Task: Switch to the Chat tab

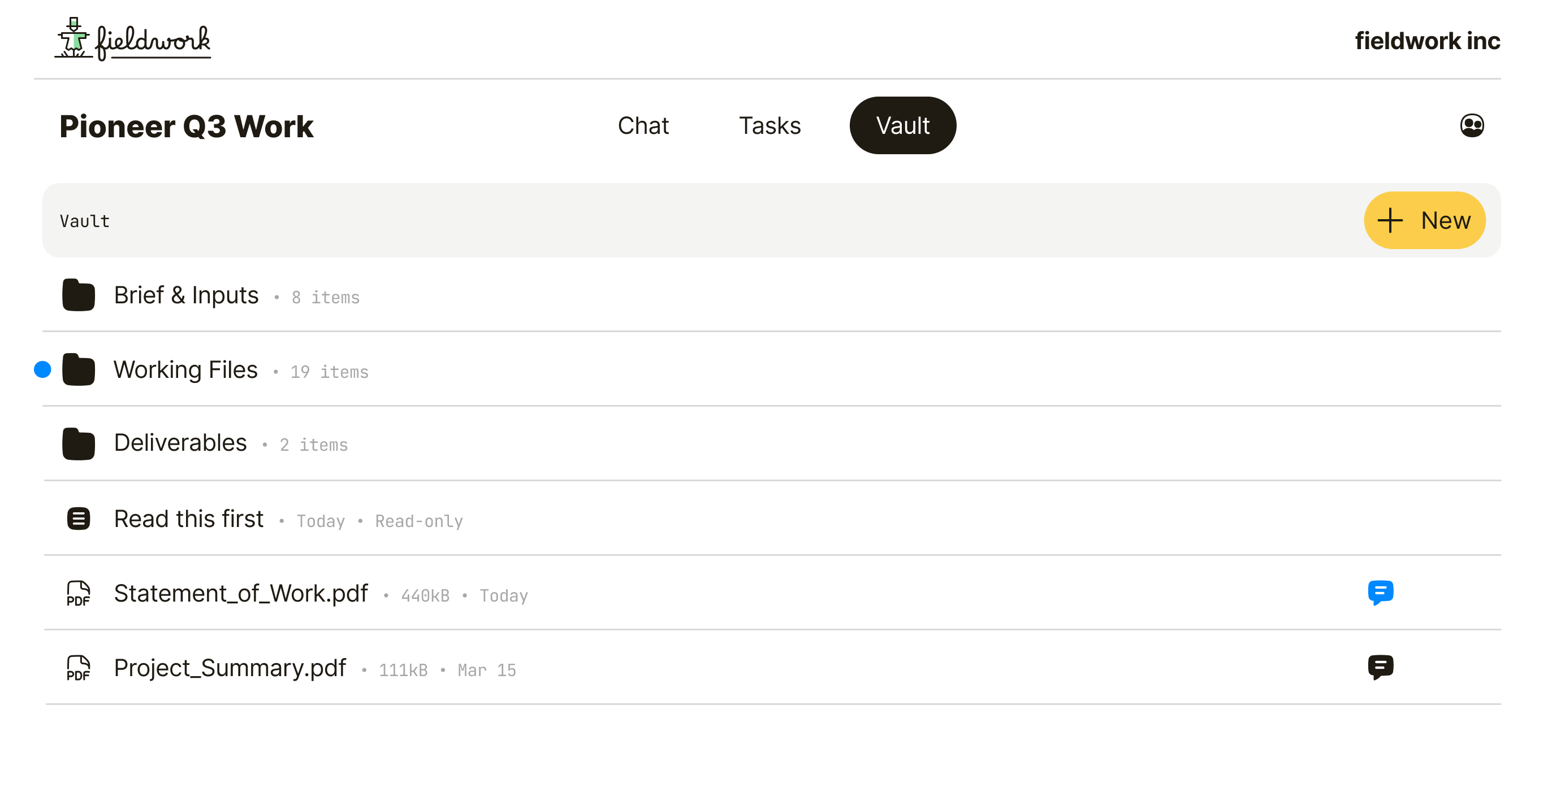Action: [643, 125]
